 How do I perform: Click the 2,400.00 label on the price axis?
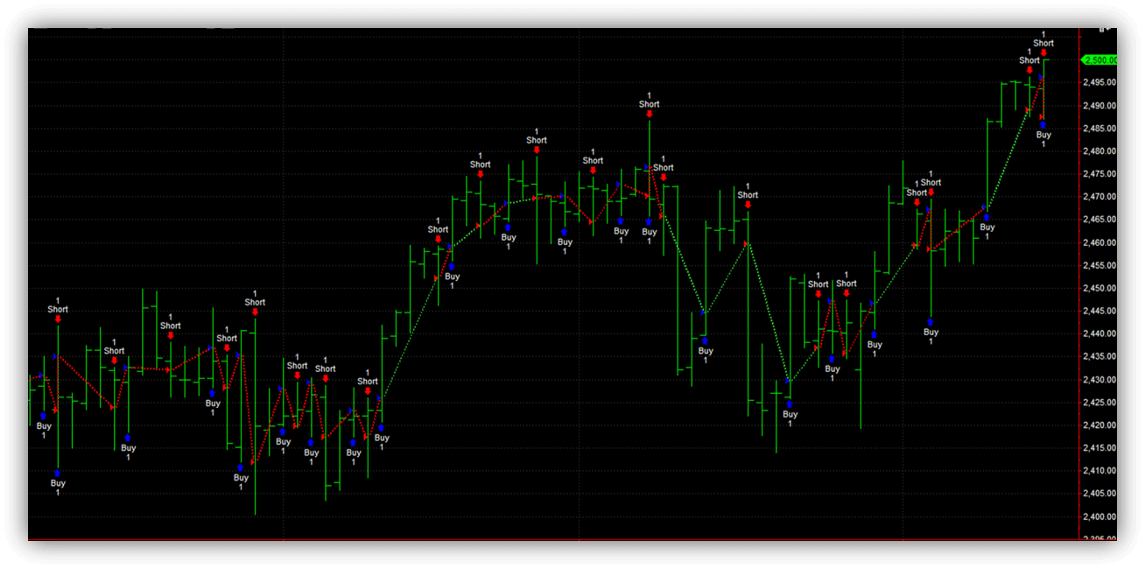tap(1100, 516)
